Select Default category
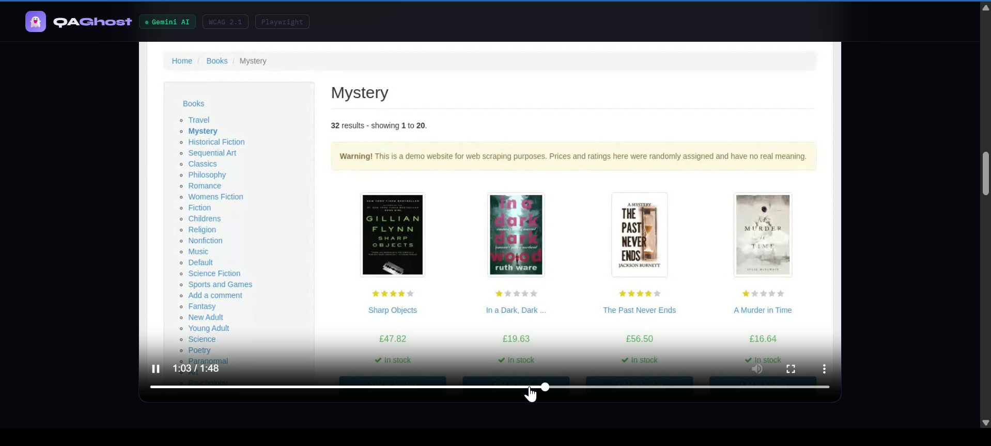The image size is (991, 446). point(200,262)
